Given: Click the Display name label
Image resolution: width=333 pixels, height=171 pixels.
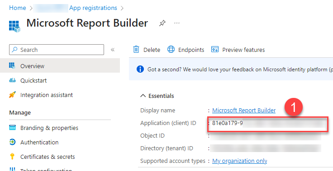Looking at the screenshot, I should 157,111.
